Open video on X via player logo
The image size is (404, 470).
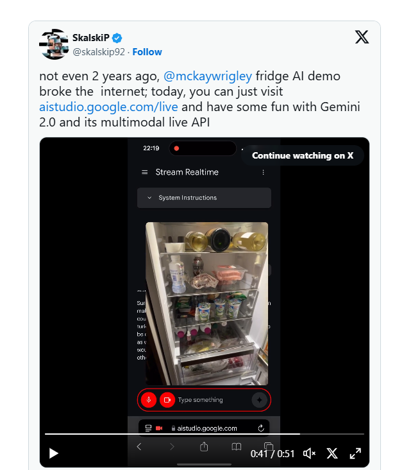point(332,453)
